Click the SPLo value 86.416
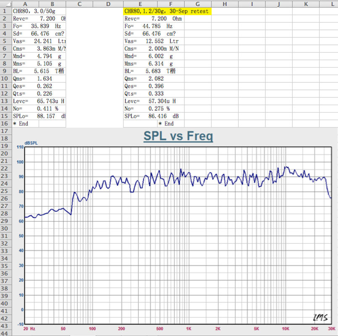This screenshot has width=338, height=336. [x=157, y=116]
